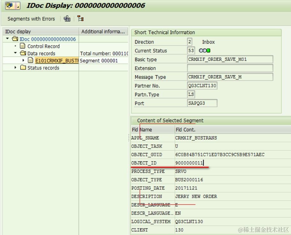Select the DESCR_LANGUAGE value EN
Screen dimensions: 291x235
(x=233, y=213)
